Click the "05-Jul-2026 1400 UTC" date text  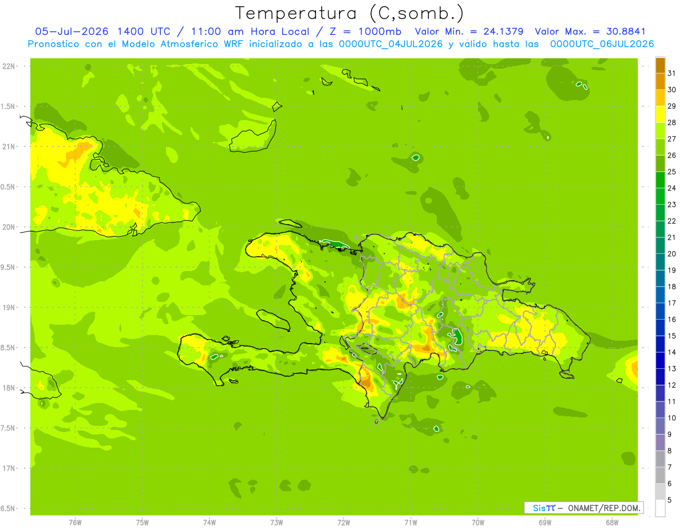tap(102, 31)
